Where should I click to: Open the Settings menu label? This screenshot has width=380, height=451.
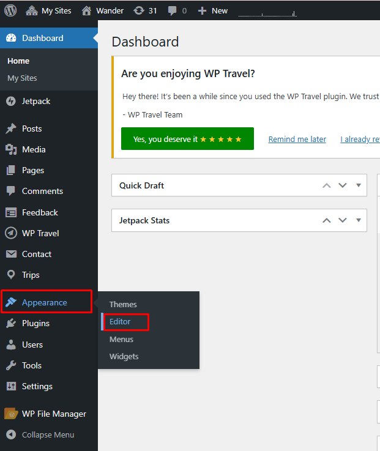coord(37,387)
